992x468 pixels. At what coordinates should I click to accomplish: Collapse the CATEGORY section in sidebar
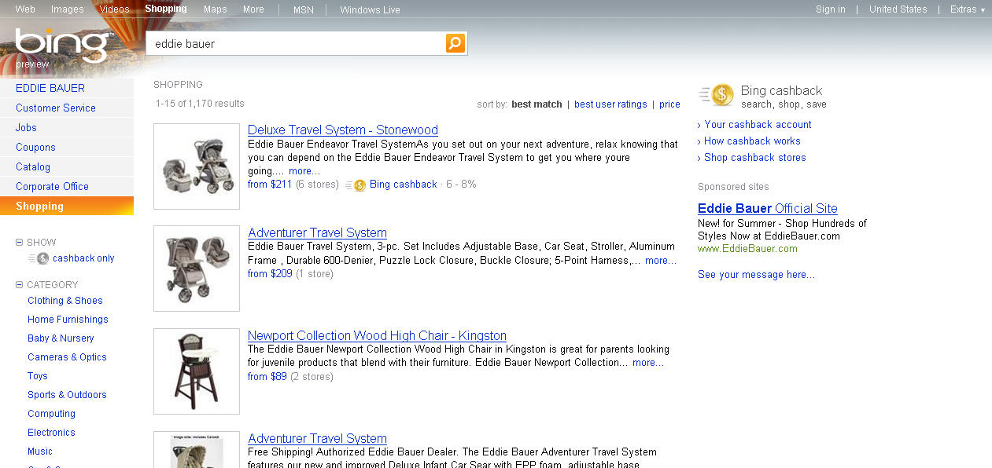coord(20,285)
